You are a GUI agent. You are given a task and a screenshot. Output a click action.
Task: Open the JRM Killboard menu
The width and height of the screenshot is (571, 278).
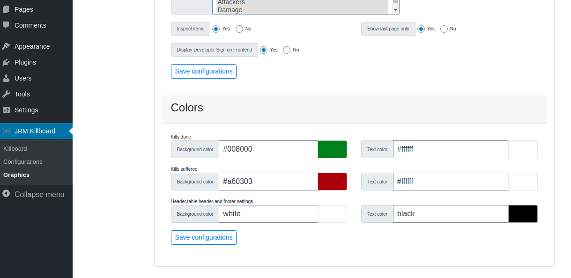tap(35, 131)
